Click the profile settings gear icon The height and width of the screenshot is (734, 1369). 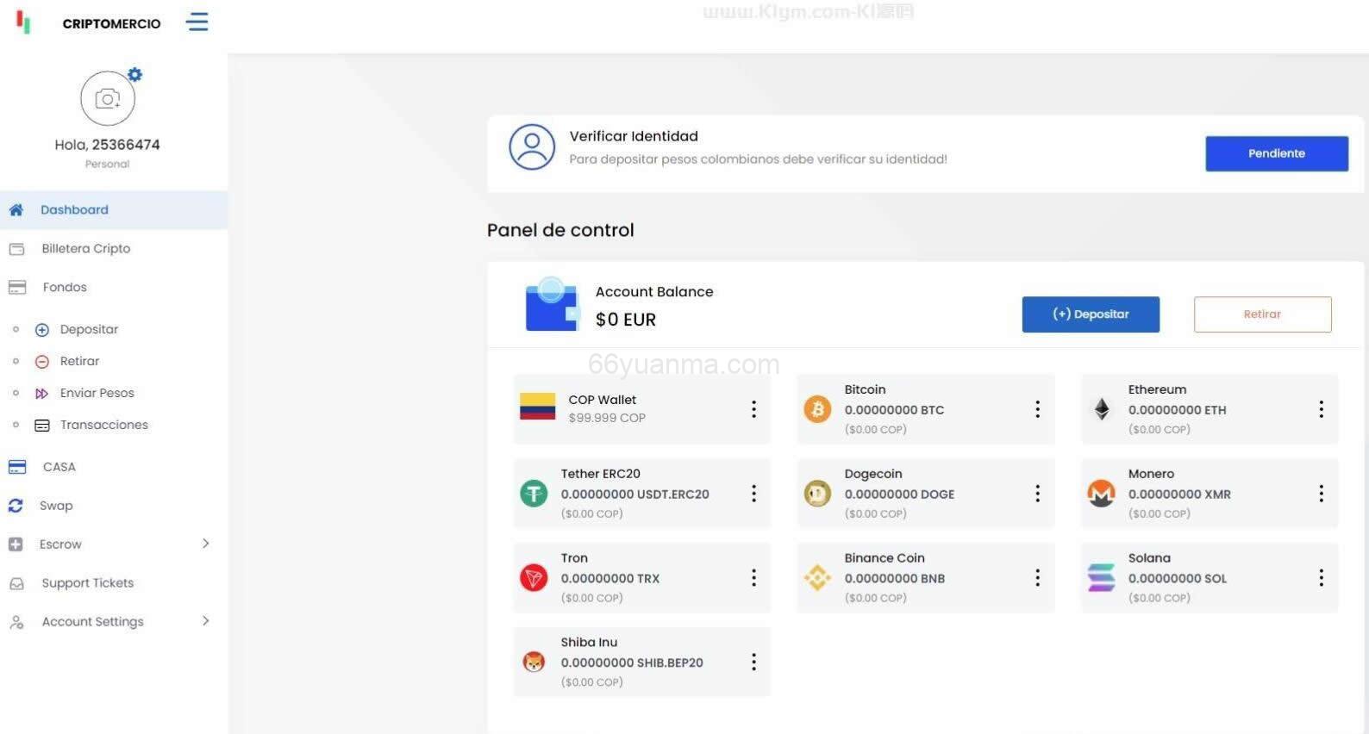134,75
